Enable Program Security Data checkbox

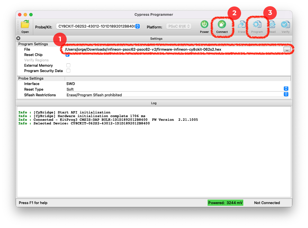68,71
